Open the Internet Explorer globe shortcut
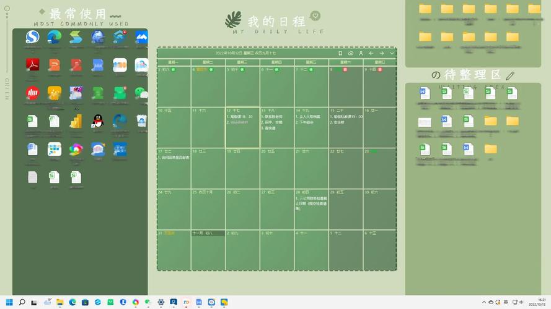 point(98,37)
